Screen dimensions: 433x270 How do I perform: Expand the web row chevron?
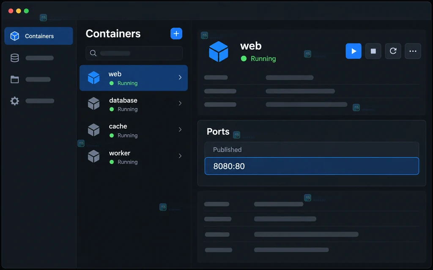point(180,78)
